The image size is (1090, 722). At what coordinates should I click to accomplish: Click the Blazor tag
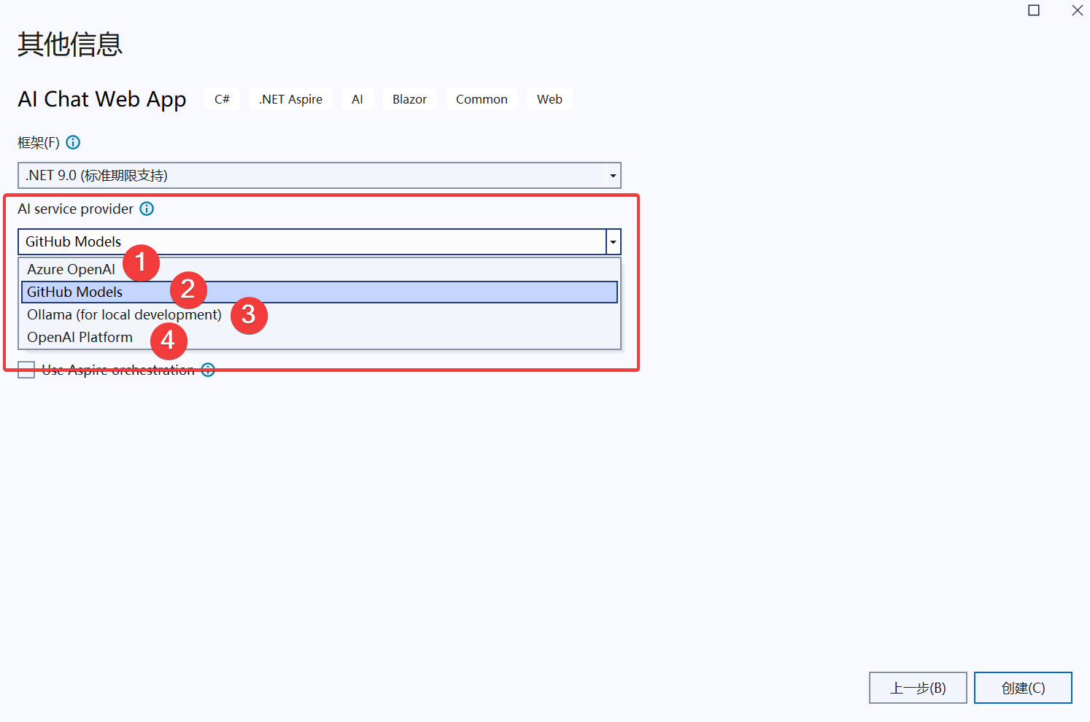pos(409,99)
